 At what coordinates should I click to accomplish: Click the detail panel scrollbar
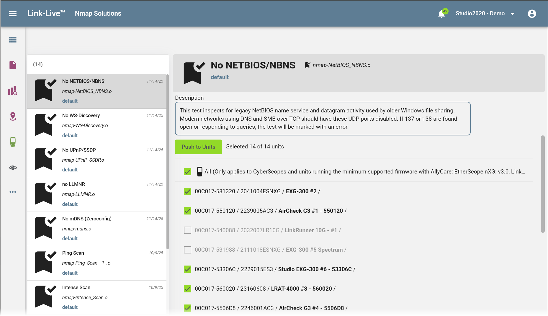tap(542, 184)
